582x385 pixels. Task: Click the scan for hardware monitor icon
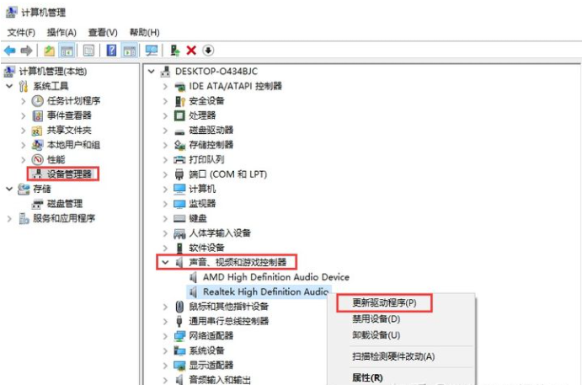point(152,50)
